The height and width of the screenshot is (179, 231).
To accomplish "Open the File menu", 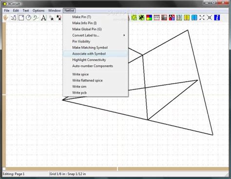I will (7, 11).
